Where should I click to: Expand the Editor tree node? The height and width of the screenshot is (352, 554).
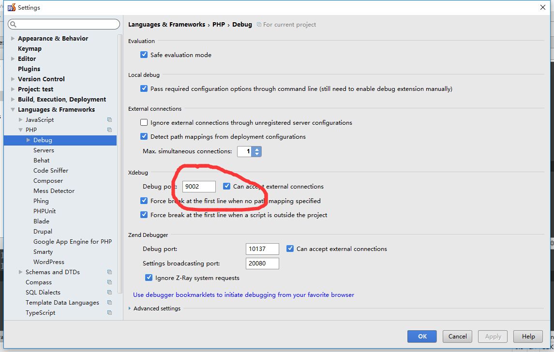coord(13,59)
